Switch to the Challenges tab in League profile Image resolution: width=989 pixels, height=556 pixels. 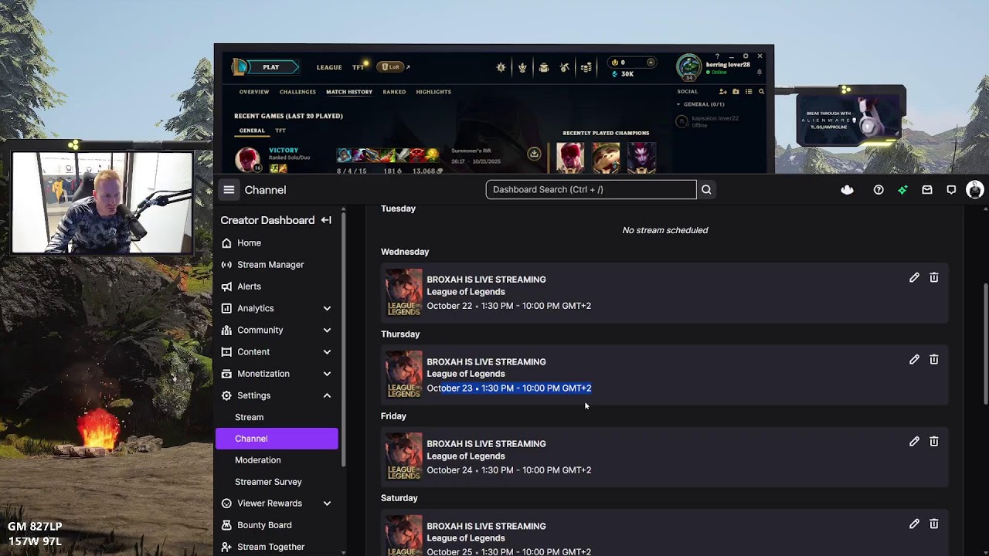coord(297,92)
